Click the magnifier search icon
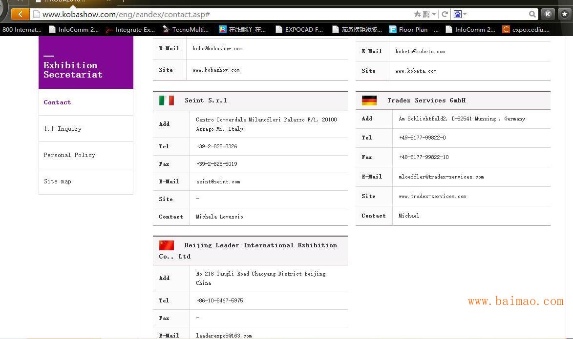Viewport: 573px width, 339px height. click(532, 14)
